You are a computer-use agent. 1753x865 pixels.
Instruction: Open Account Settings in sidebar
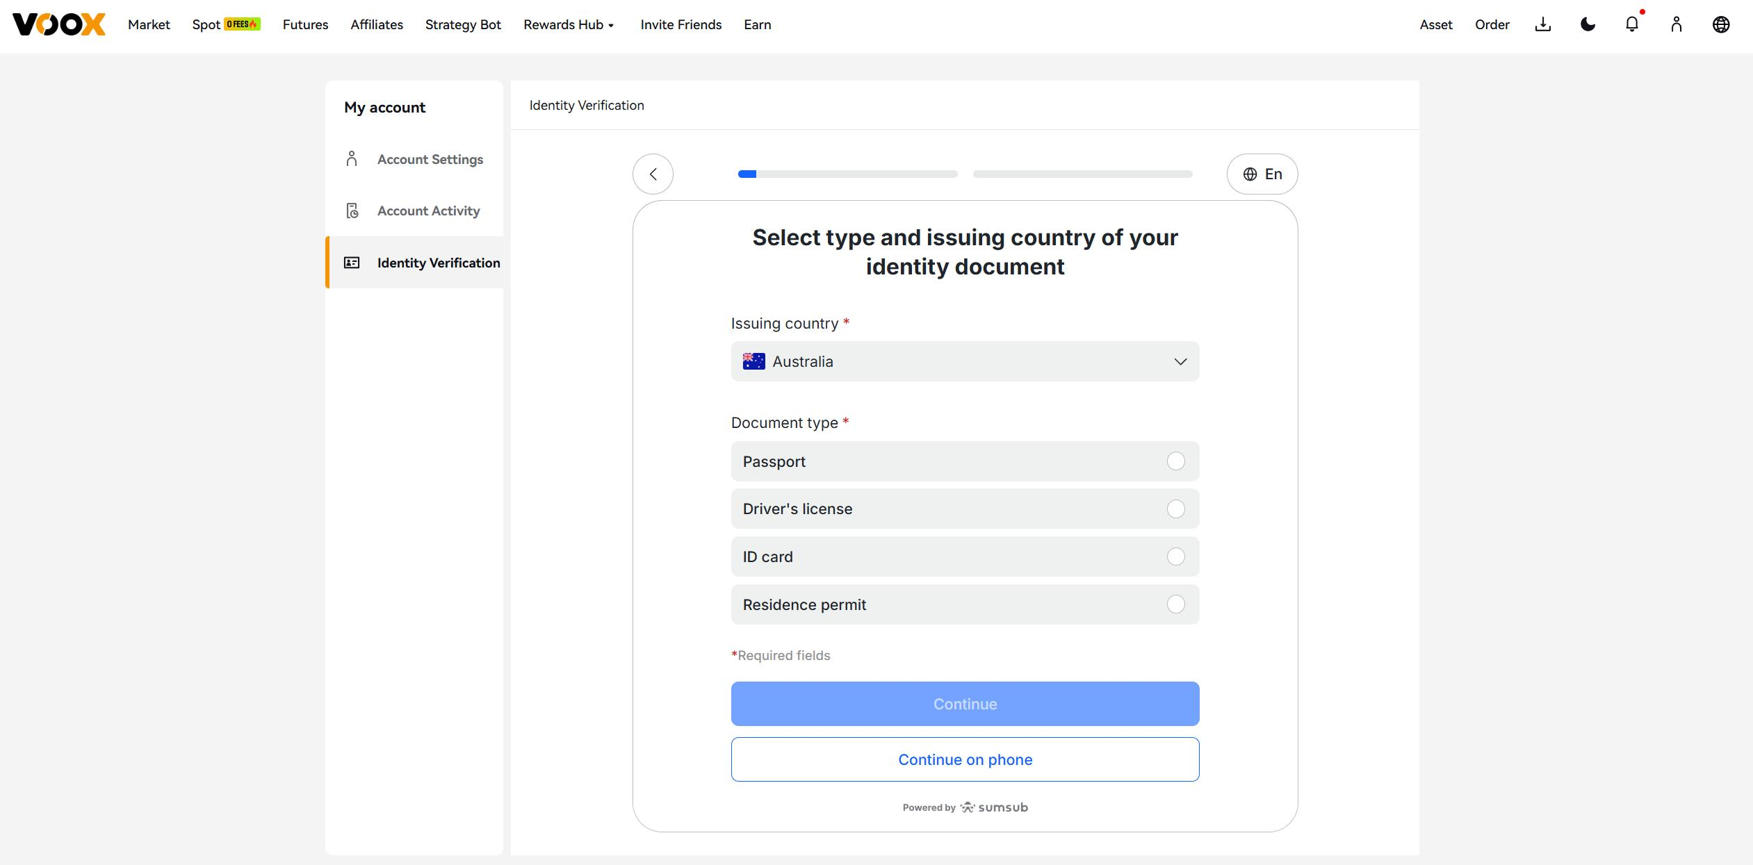[x=414, y=159]
